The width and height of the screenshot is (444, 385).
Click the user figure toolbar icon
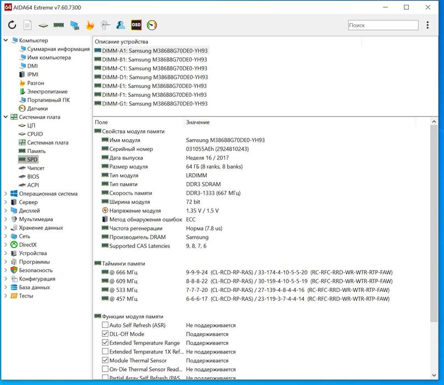(120, 25)
